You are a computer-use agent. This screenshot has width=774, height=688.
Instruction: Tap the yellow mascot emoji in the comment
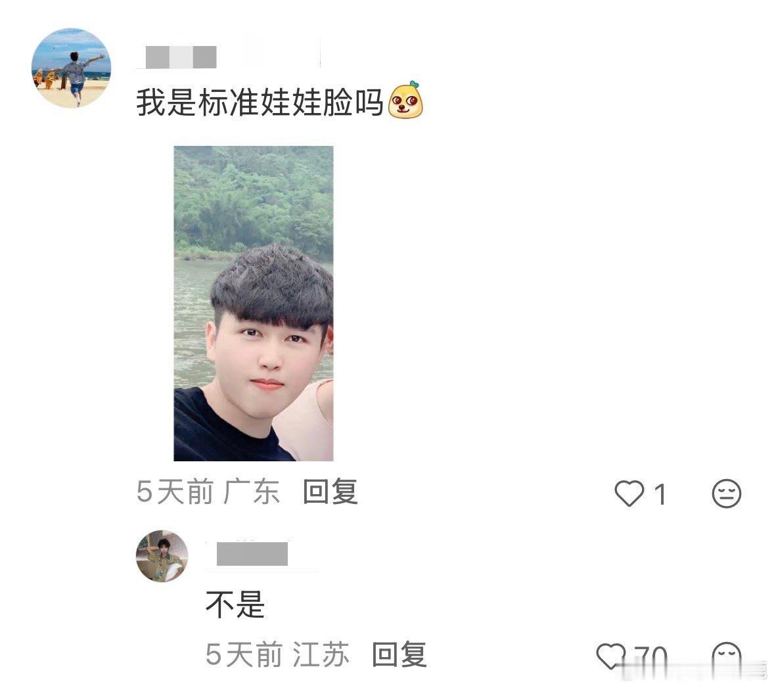(406, 100)
